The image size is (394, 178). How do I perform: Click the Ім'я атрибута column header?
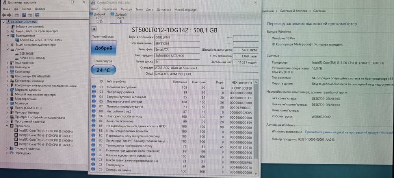point(116,82)
